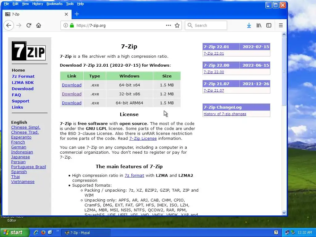316x237 pixels.
Task: Open the 7z format features link
Action: point(134,176)
